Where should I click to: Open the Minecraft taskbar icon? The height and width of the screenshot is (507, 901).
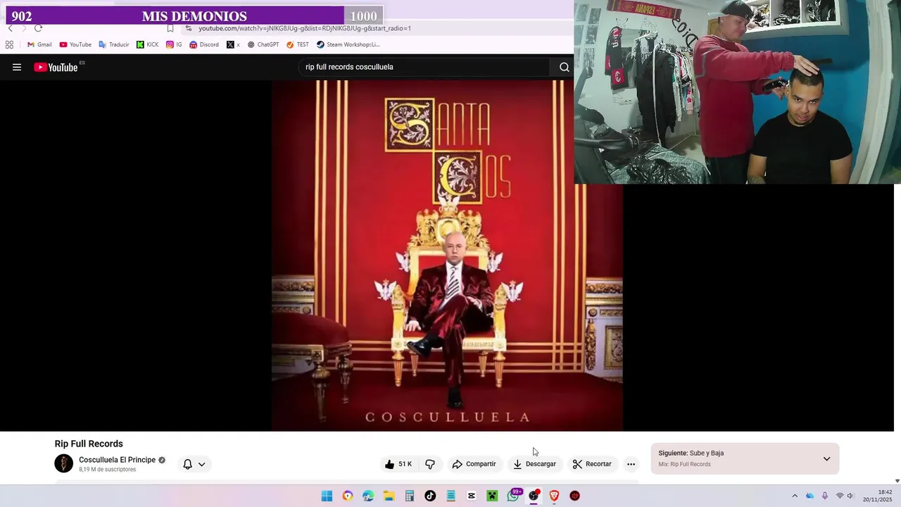pos(492,496)
